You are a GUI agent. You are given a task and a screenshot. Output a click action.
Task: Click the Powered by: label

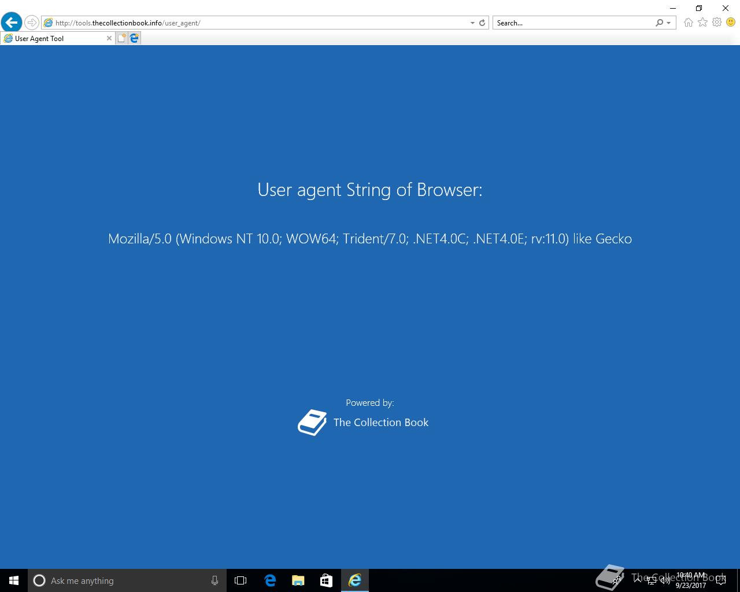point(370,403)
